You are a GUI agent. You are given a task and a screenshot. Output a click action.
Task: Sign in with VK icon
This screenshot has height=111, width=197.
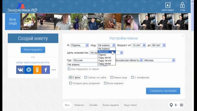click(20, 70)
